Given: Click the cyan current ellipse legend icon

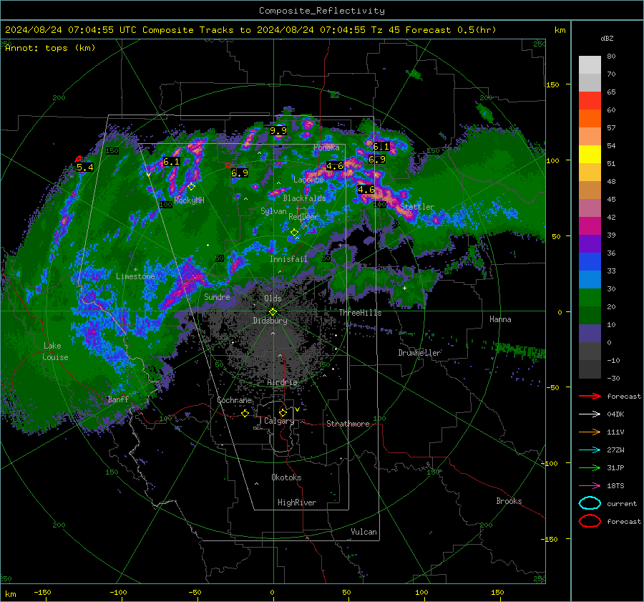Looking at the screenshot, I should point(590,503).
